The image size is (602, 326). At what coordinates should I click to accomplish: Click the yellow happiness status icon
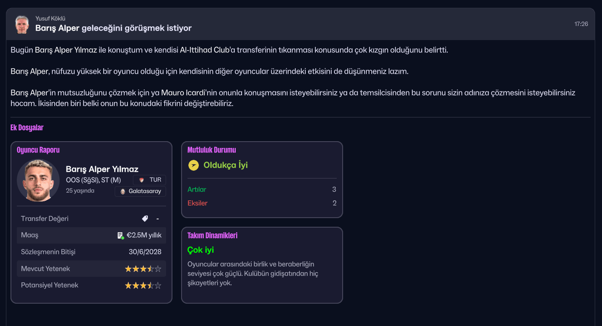coord(193,165)
